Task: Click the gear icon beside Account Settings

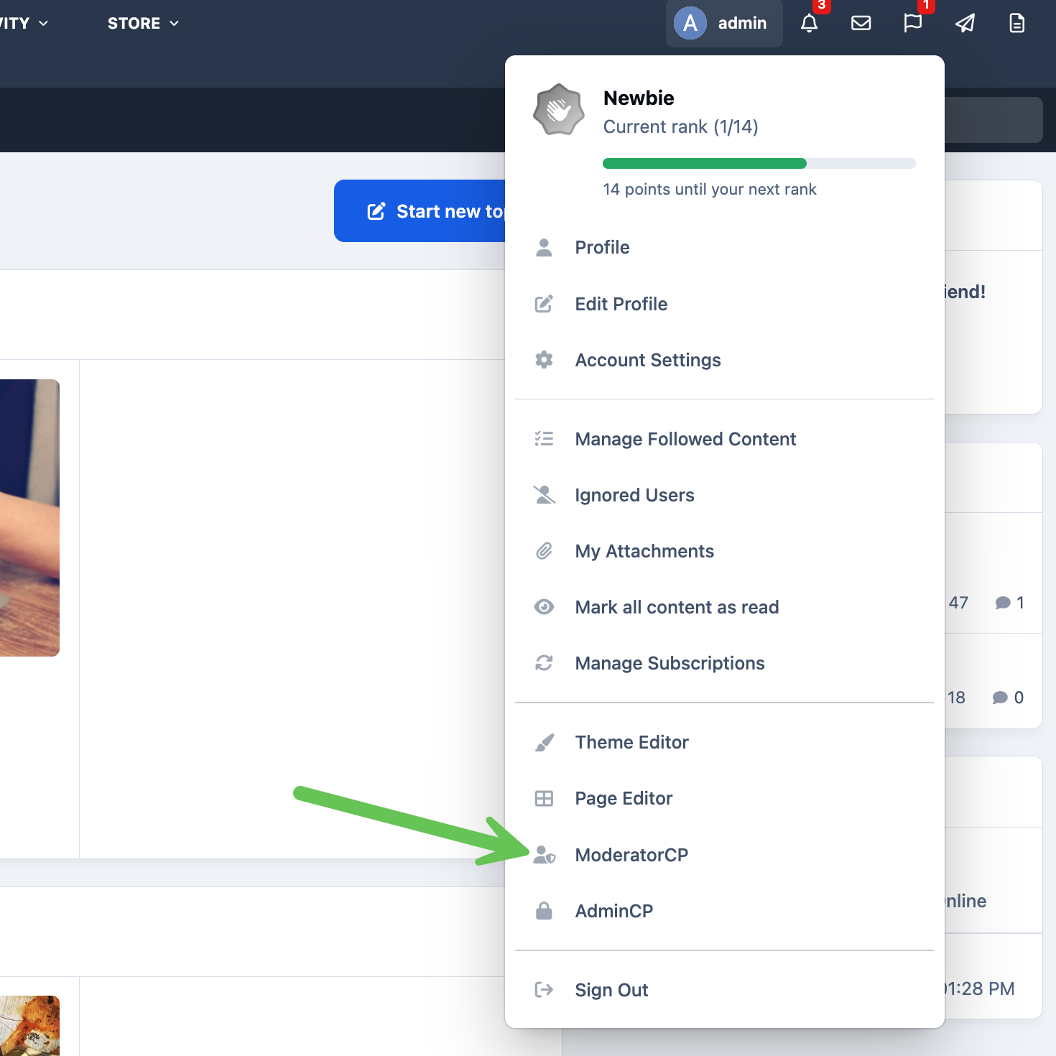Action: coord(544,360)
